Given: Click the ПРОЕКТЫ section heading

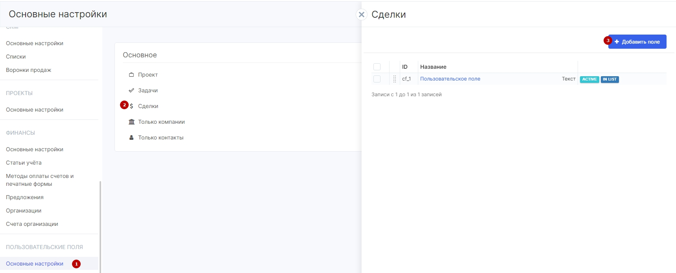Looking at the screenshot, I should [x=19, y=93].
